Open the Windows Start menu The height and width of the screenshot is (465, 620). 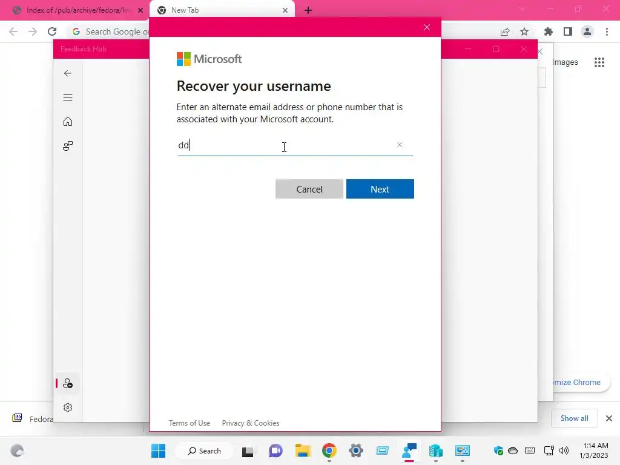tap(158, 450)
